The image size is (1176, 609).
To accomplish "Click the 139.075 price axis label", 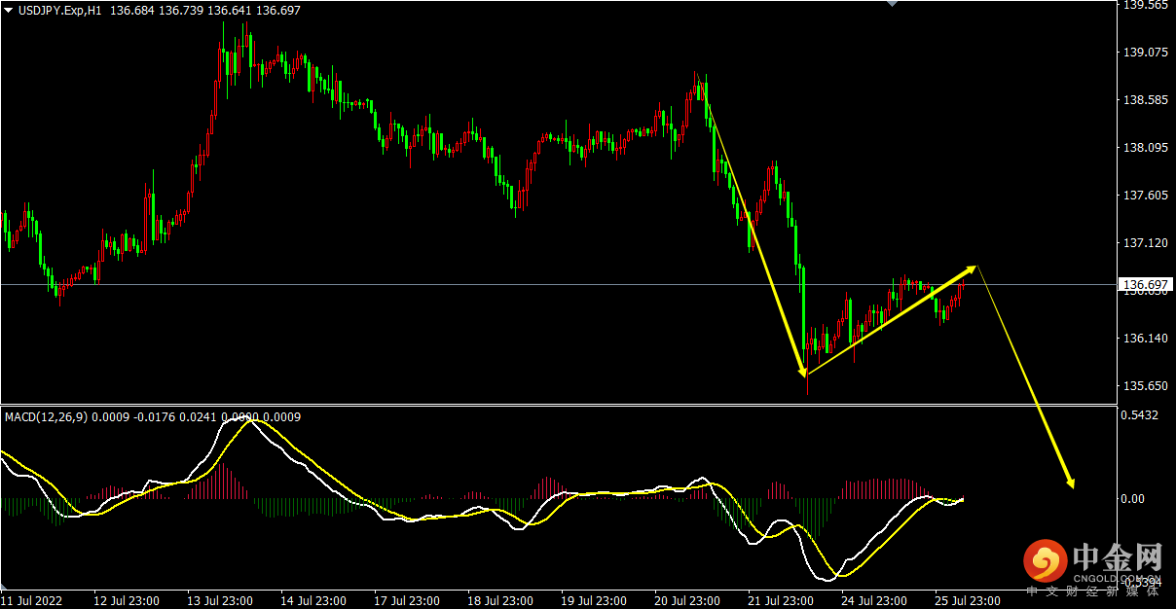I will (x=1145, y=53).
